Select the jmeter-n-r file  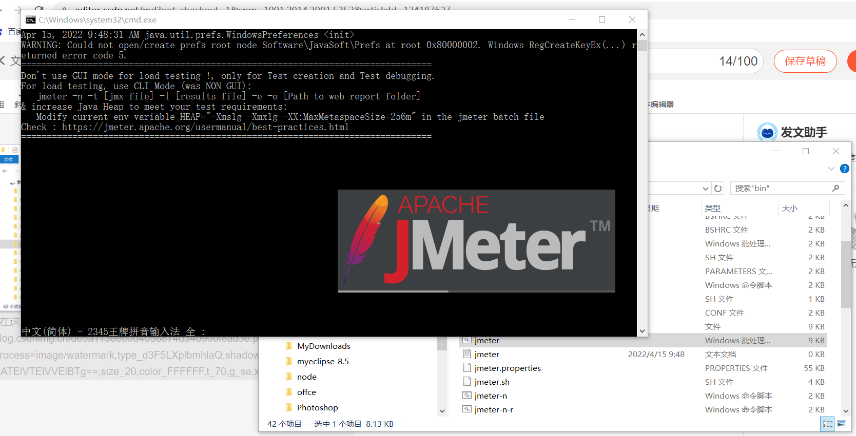(493, 409)
